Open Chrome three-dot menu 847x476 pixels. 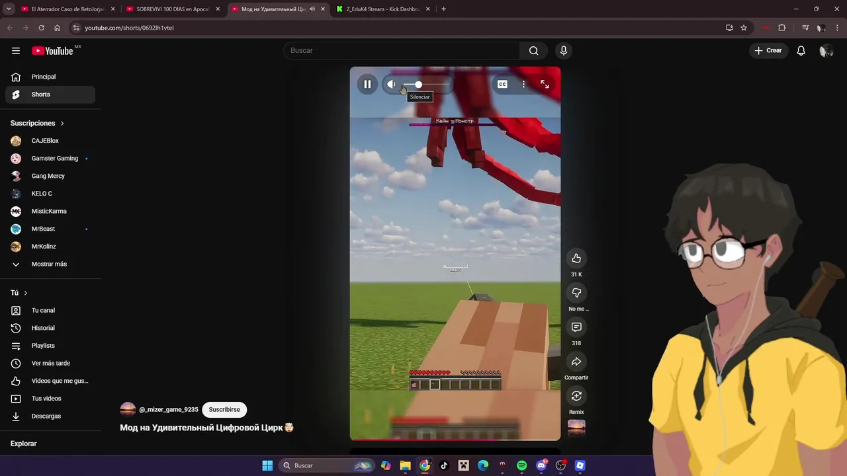[837, 28]
